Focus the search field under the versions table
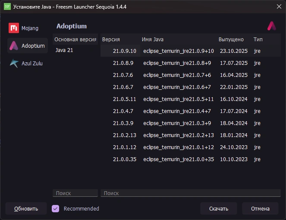This screenshot has height=220, width=286. point(191,193)
